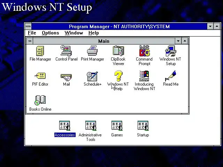Click the Windows NT Setup program icon

click(171, 51)
